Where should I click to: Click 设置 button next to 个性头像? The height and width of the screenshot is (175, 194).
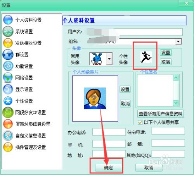coord(166,52)
